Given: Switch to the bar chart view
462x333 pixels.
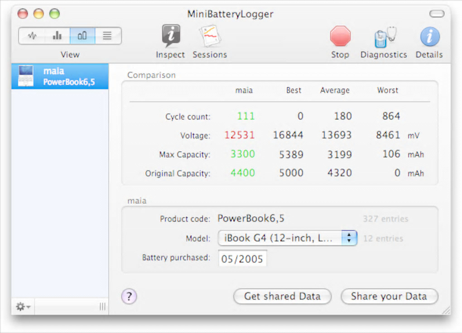Looking at the screenshot, I should click(57, 36).
